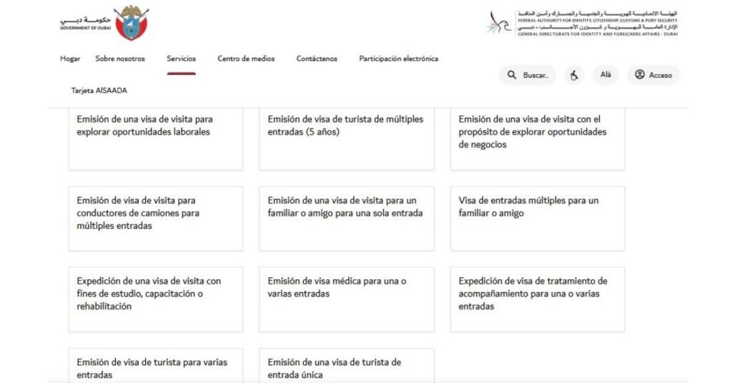Go to the Hogar menu item
Screen dimensions: 732x383
(70, 59)
